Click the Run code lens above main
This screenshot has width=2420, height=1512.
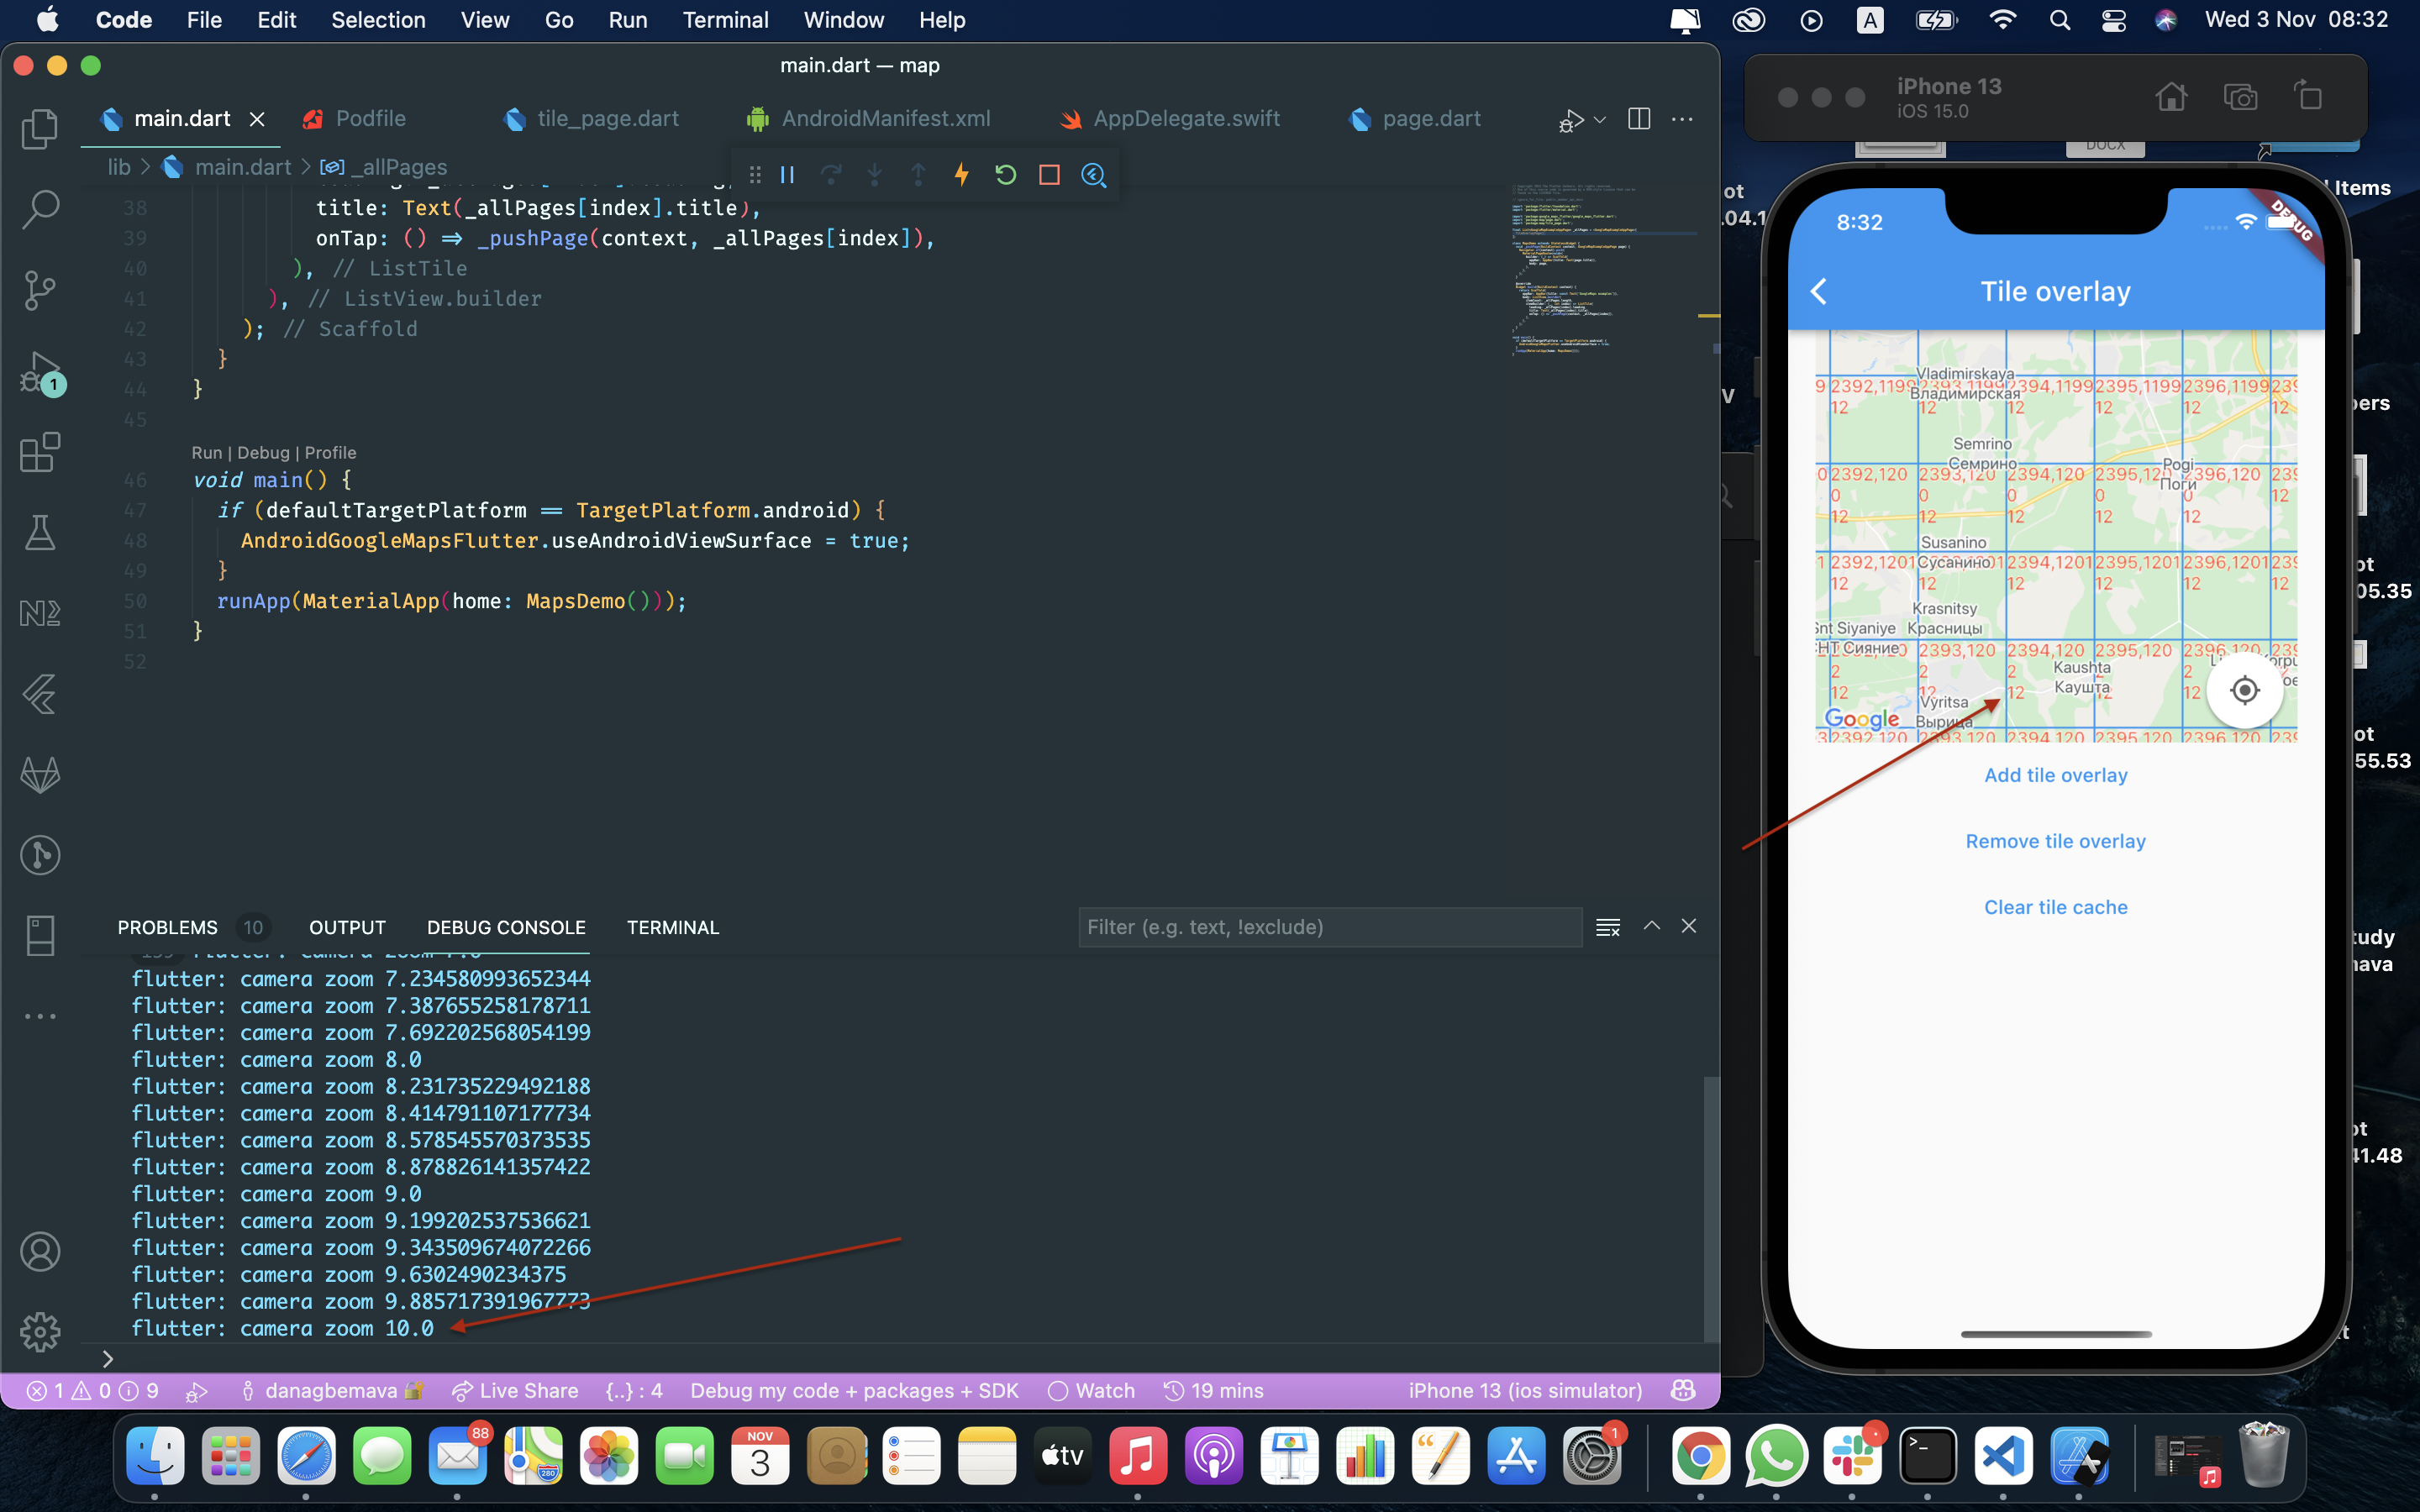(207, 453)
